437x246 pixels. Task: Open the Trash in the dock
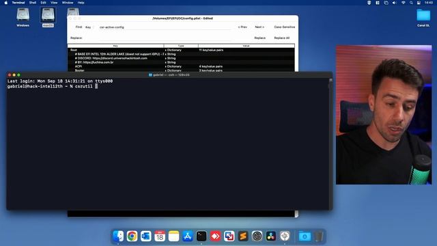click(319, 236)
